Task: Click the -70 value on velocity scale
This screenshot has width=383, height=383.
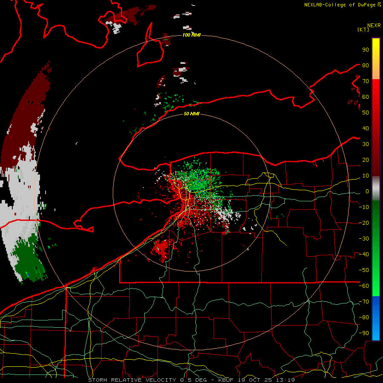Action: (364, 302)
